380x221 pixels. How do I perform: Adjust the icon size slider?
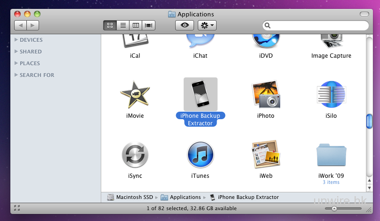point(334,208)
